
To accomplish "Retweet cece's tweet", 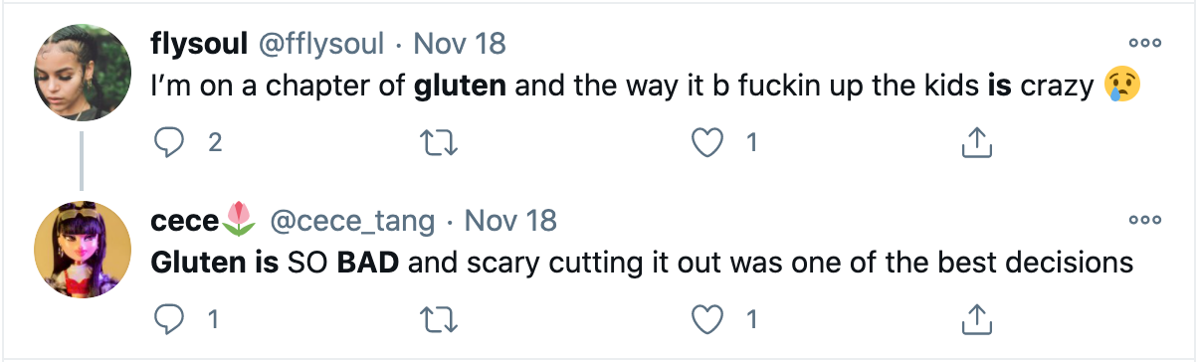I will click(440, 319).
